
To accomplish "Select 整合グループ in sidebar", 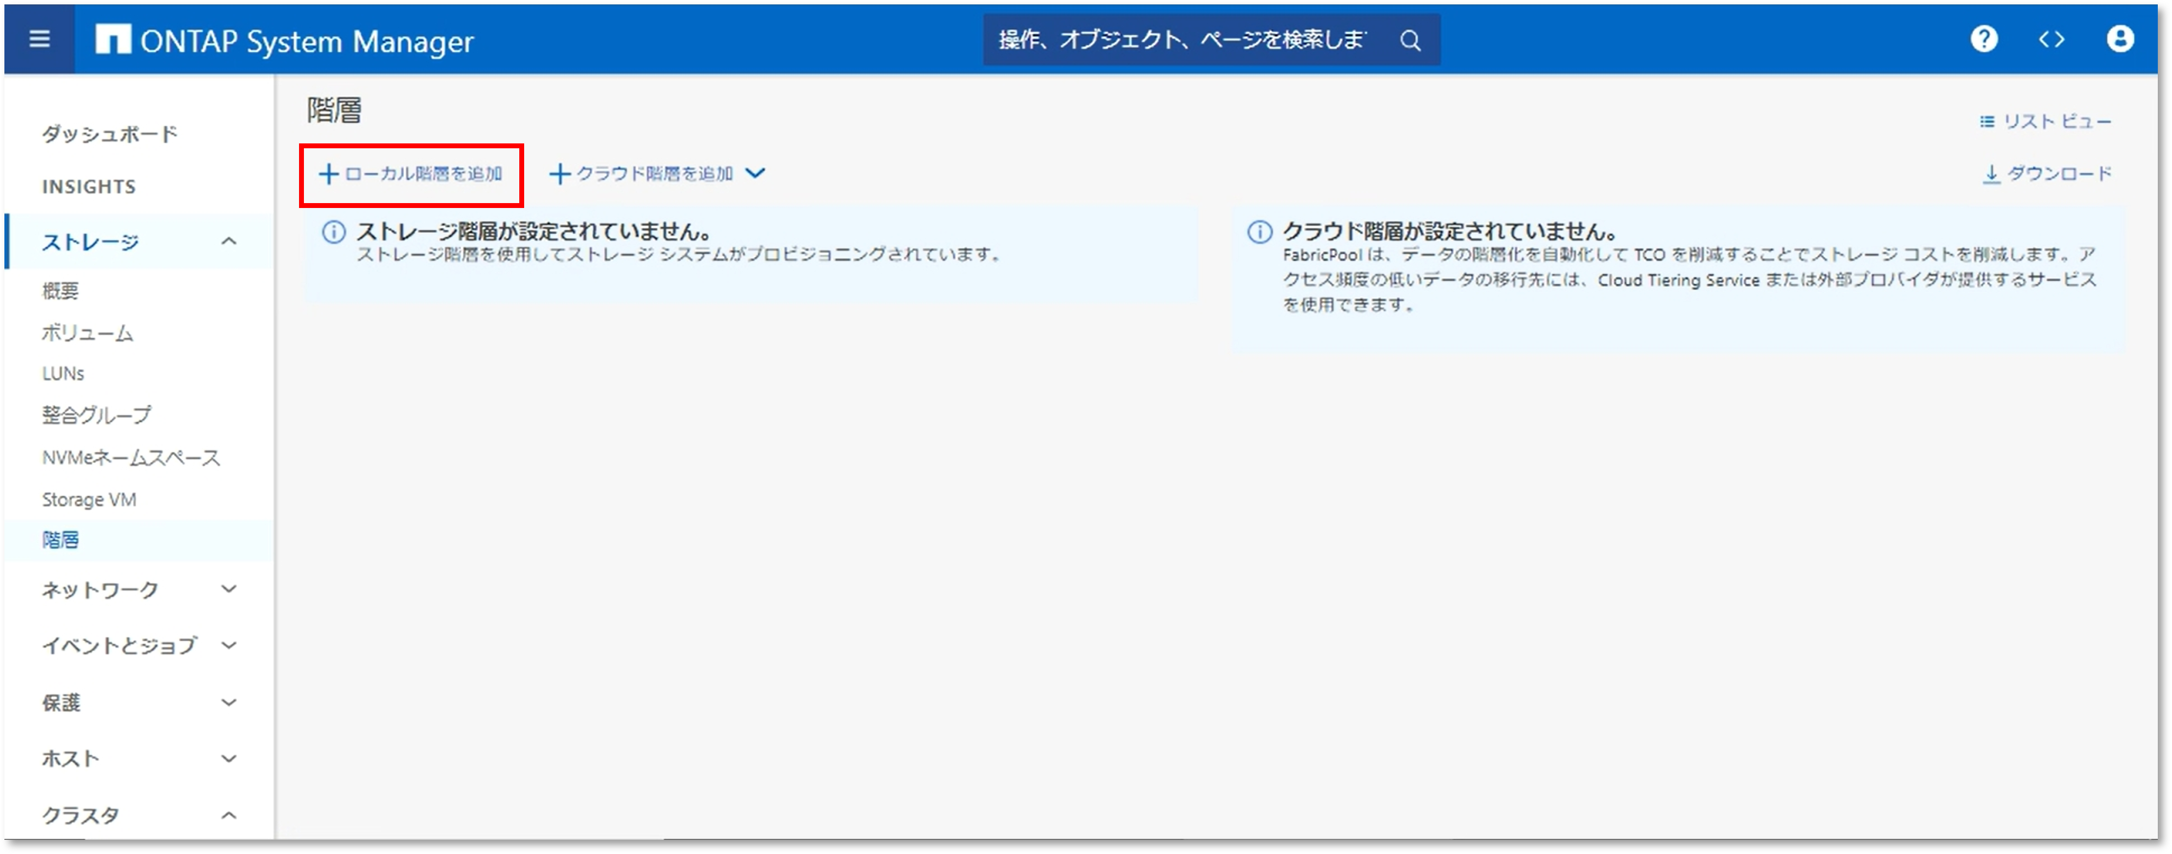I will pos(97,415).
